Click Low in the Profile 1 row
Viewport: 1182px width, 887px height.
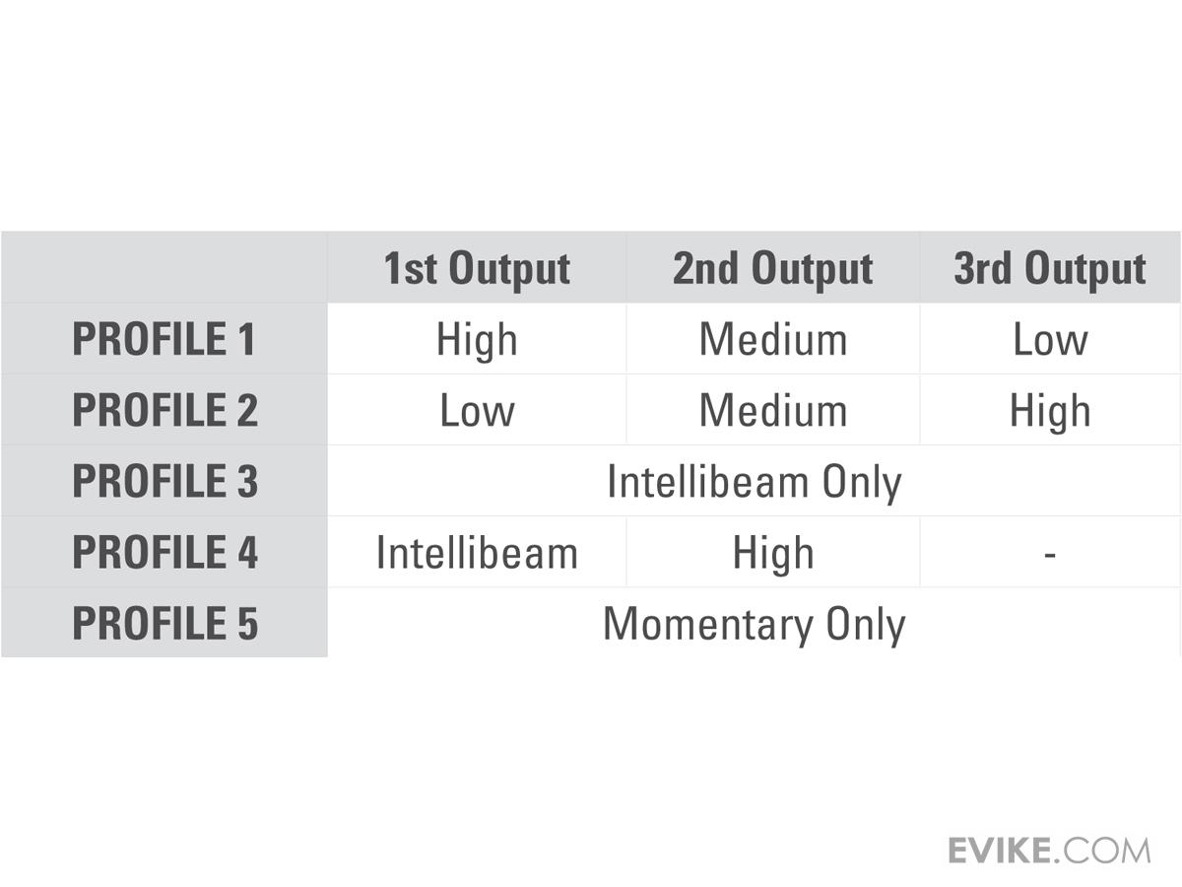point(1050,340)
